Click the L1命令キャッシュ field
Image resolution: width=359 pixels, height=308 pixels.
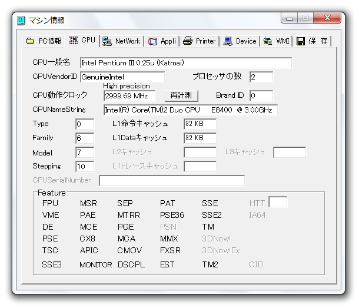(200, 124)
